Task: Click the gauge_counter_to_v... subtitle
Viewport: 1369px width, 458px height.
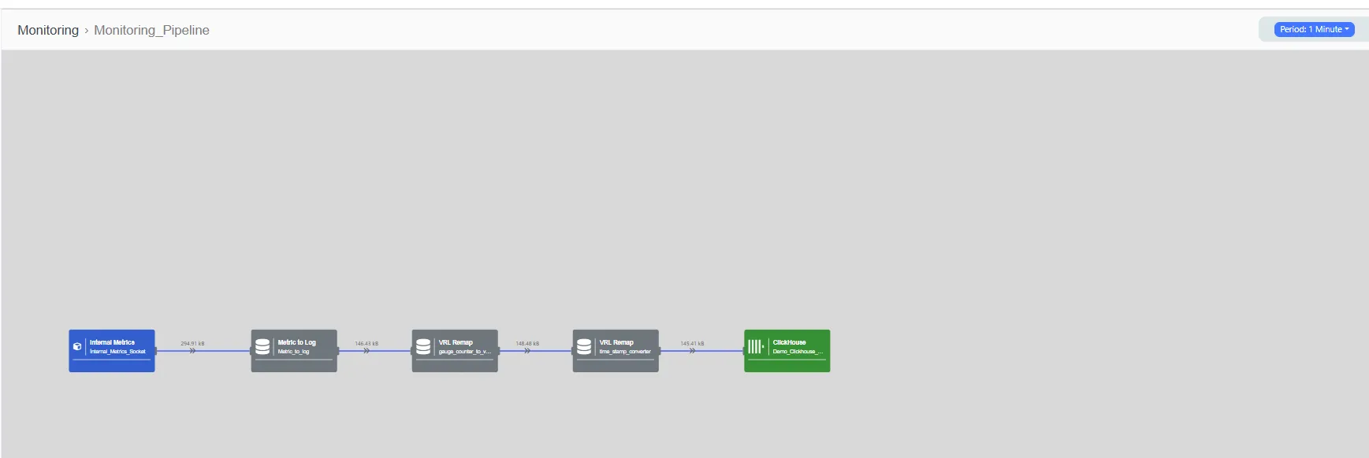Action: [464, 352]
